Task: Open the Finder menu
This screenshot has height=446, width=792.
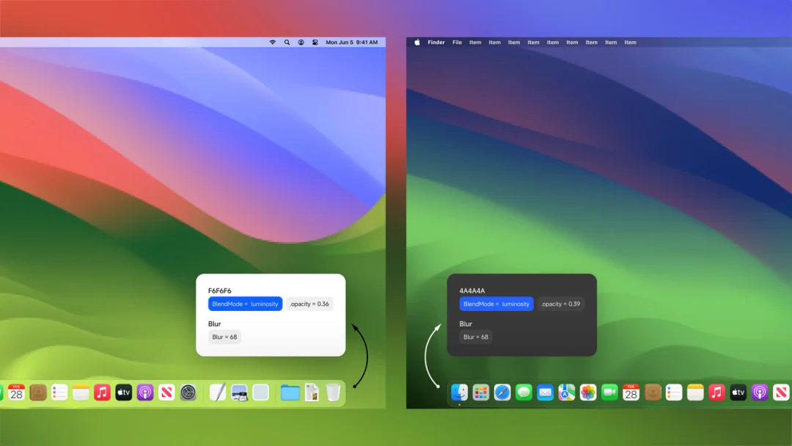Action: pos(436,43)
